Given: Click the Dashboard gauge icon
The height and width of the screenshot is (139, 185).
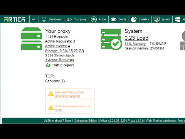Looking at the screenshot, I should tap(44, 19).
